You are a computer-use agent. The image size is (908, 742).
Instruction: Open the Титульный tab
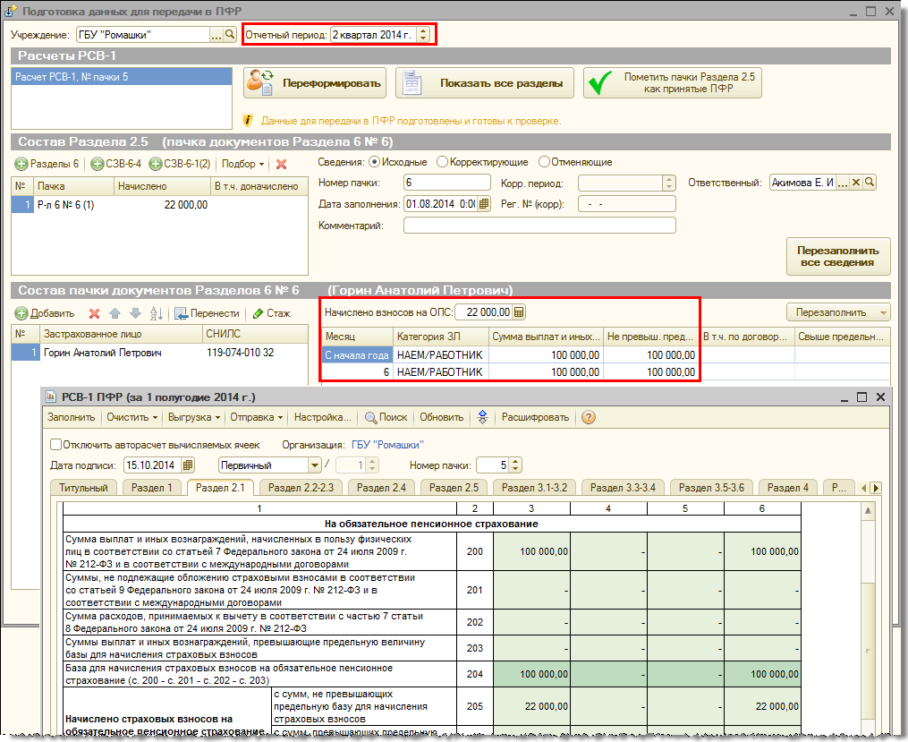click(84, 488)
